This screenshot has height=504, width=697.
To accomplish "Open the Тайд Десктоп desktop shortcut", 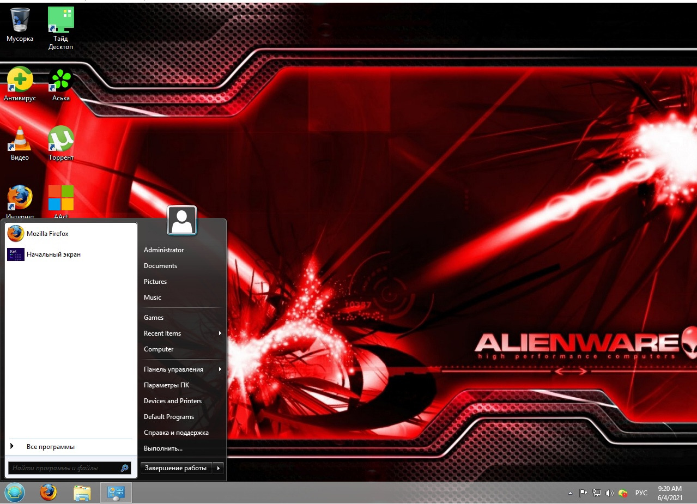I will click(60, 28).
